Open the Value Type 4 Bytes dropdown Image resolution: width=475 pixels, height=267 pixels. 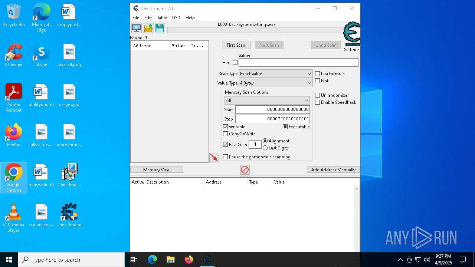click(275, 83)
